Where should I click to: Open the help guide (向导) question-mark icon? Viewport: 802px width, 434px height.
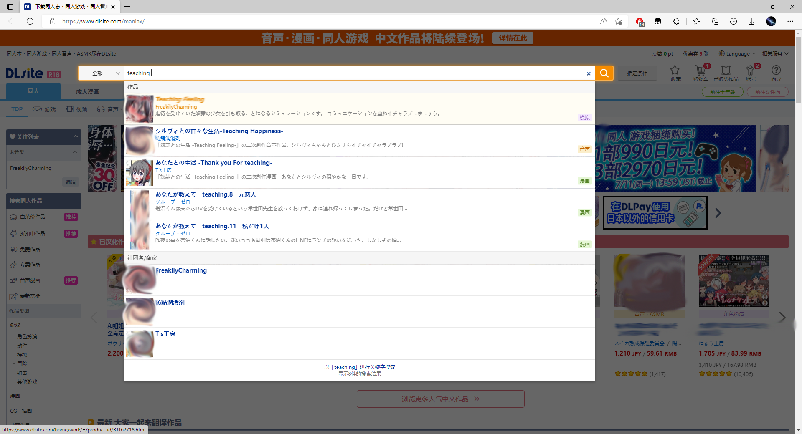[x=776, y=72]
